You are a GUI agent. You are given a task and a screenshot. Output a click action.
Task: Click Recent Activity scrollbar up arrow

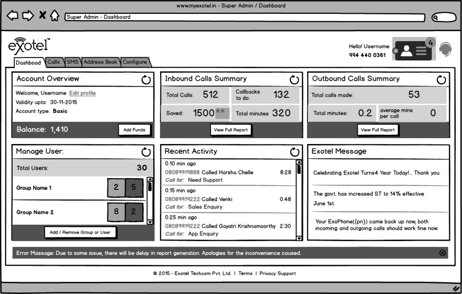299,162
